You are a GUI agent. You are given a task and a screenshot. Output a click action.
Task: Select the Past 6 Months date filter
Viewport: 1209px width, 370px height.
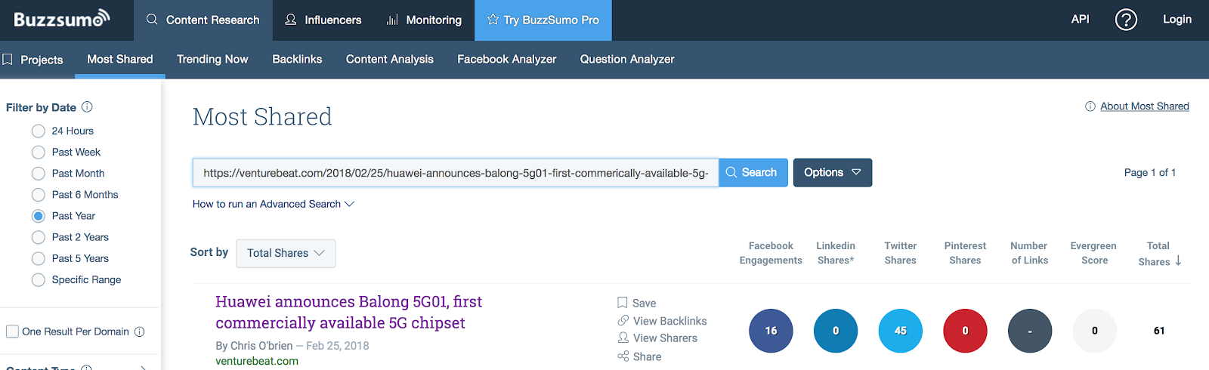point(39,195)
